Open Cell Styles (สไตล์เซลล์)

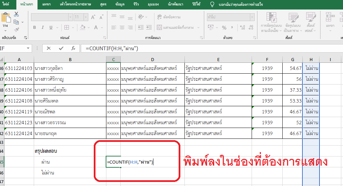click(x=311, y=22)
